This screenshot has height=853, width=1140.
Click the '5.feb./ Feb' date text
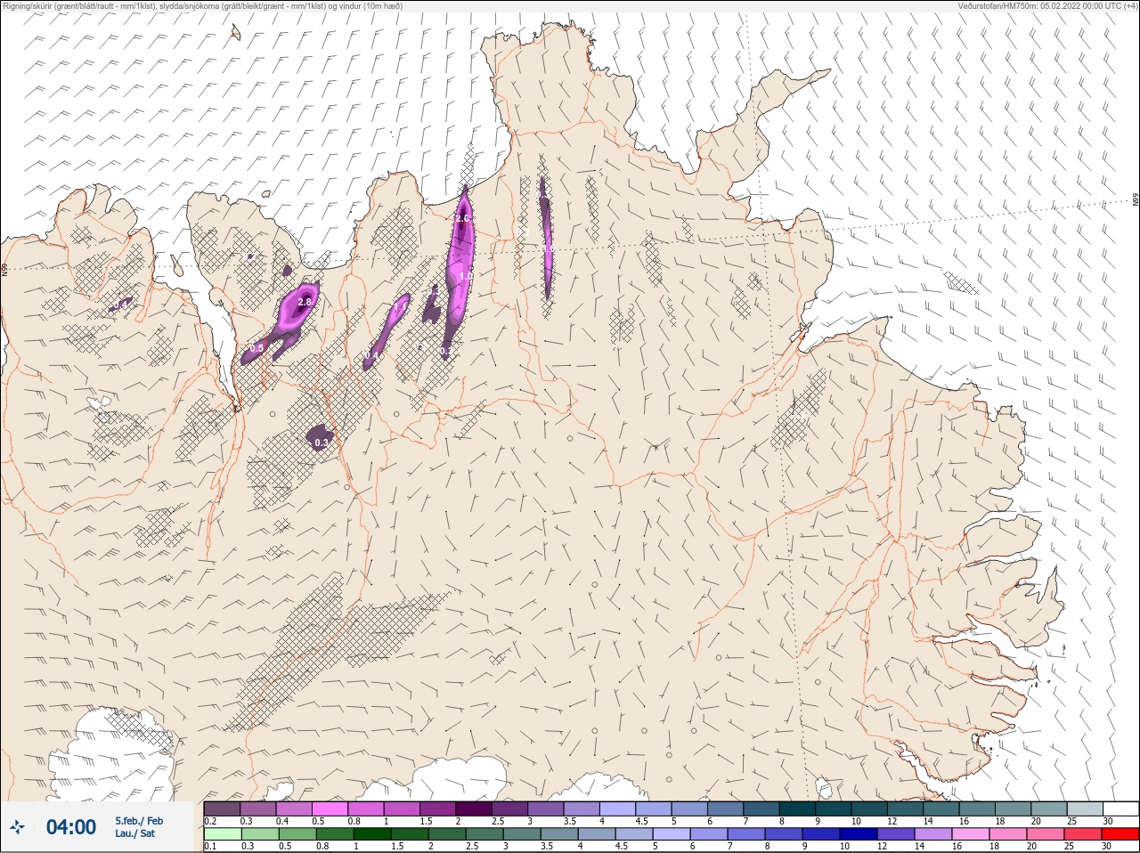pos(139,821)
